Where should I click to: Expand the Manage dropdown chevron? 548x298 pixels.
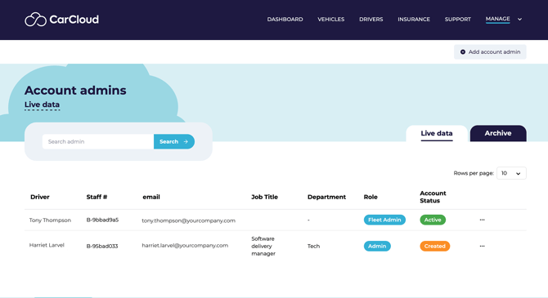coord(519,20)
